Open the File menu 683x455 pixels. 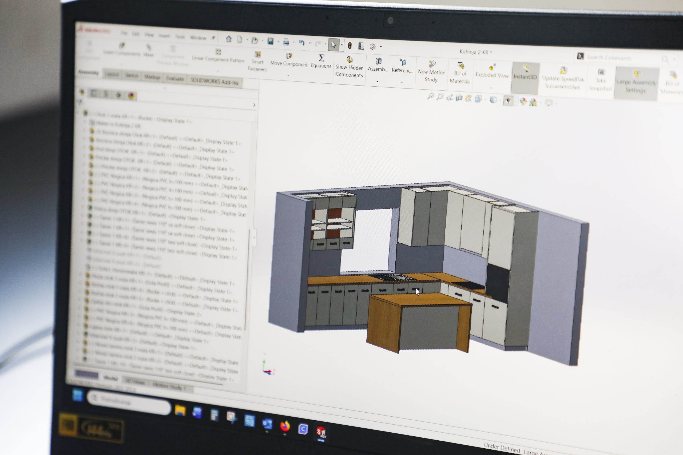click(x=124, y=33)
